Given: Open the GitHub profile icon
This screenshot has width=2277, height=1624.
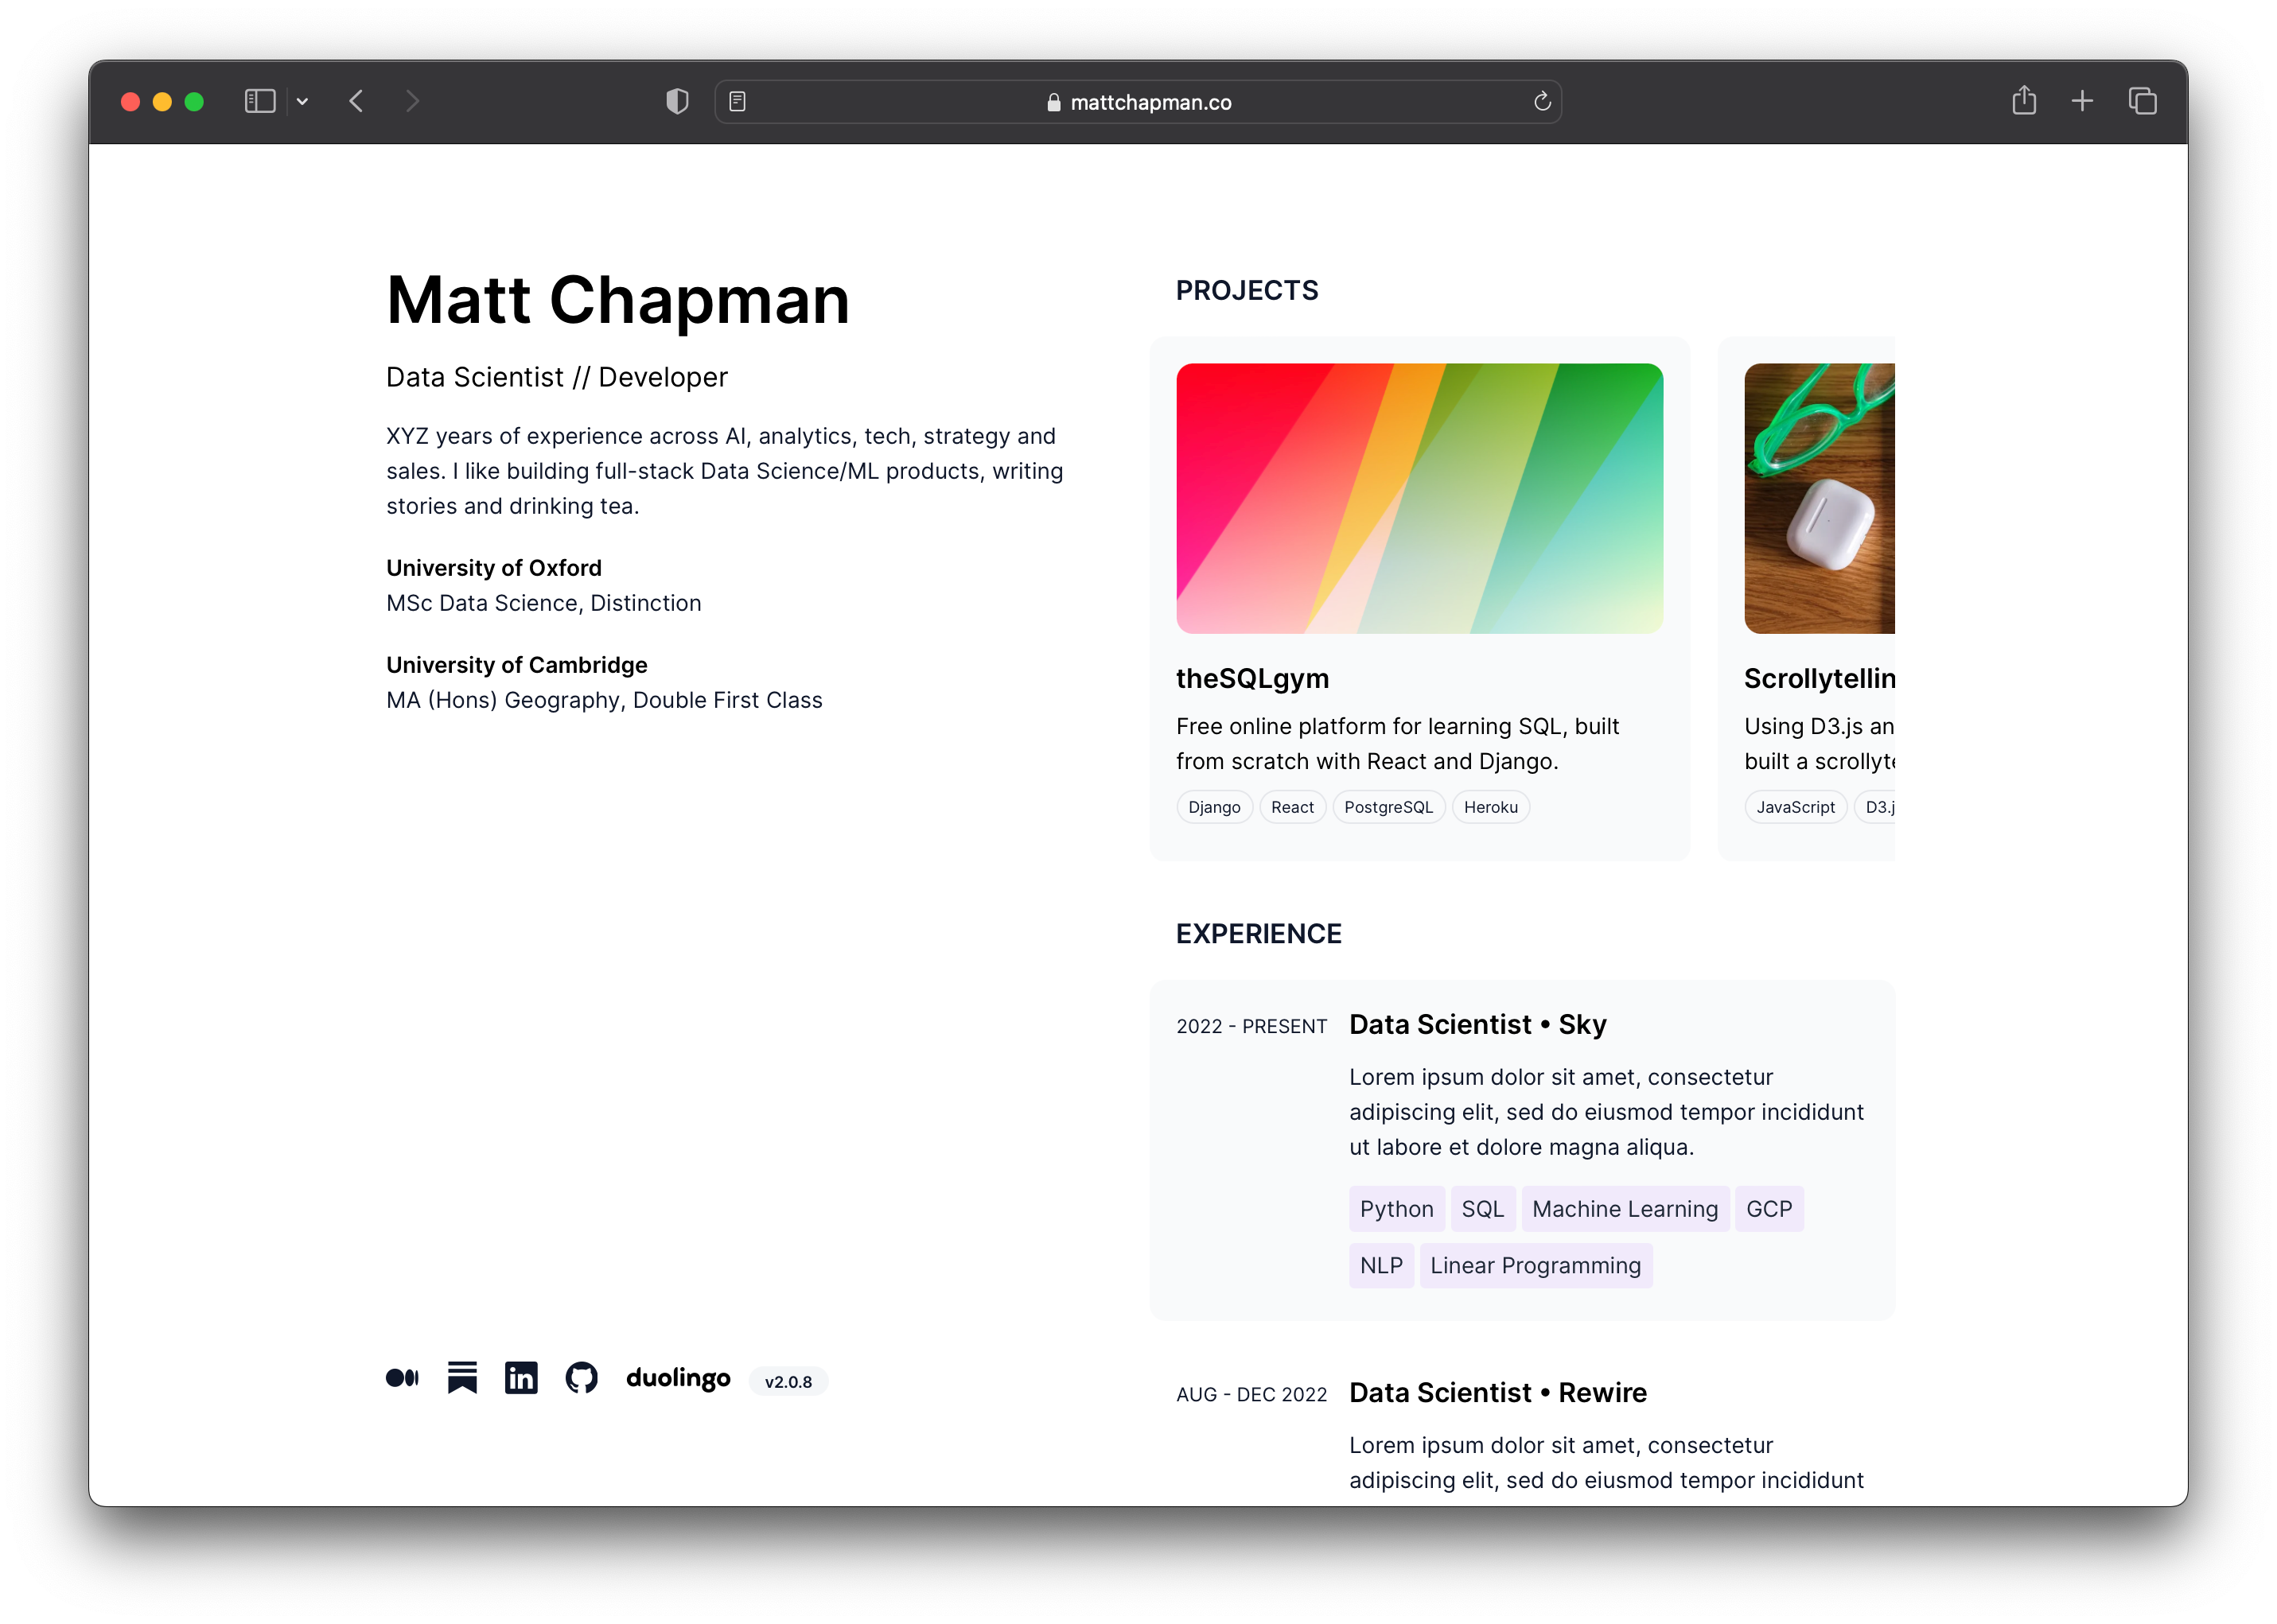Looking at the screenshot, I should [x=582, y=1378].
